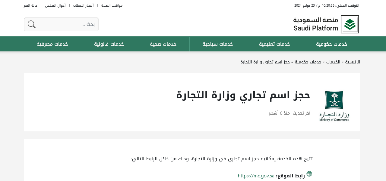Open أحوال الطقس weather link
The width and height of the screenshot is (386, 181).
[55, 5]
